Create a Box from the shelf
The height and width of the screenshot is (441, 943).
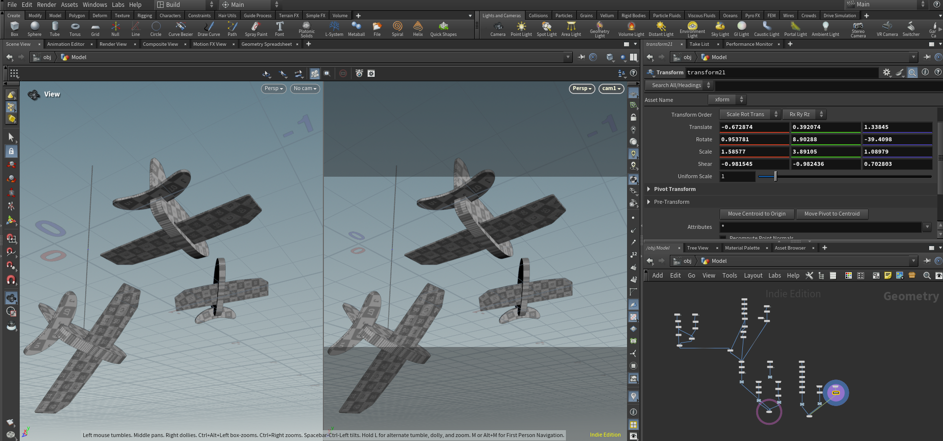pos(14,29)
